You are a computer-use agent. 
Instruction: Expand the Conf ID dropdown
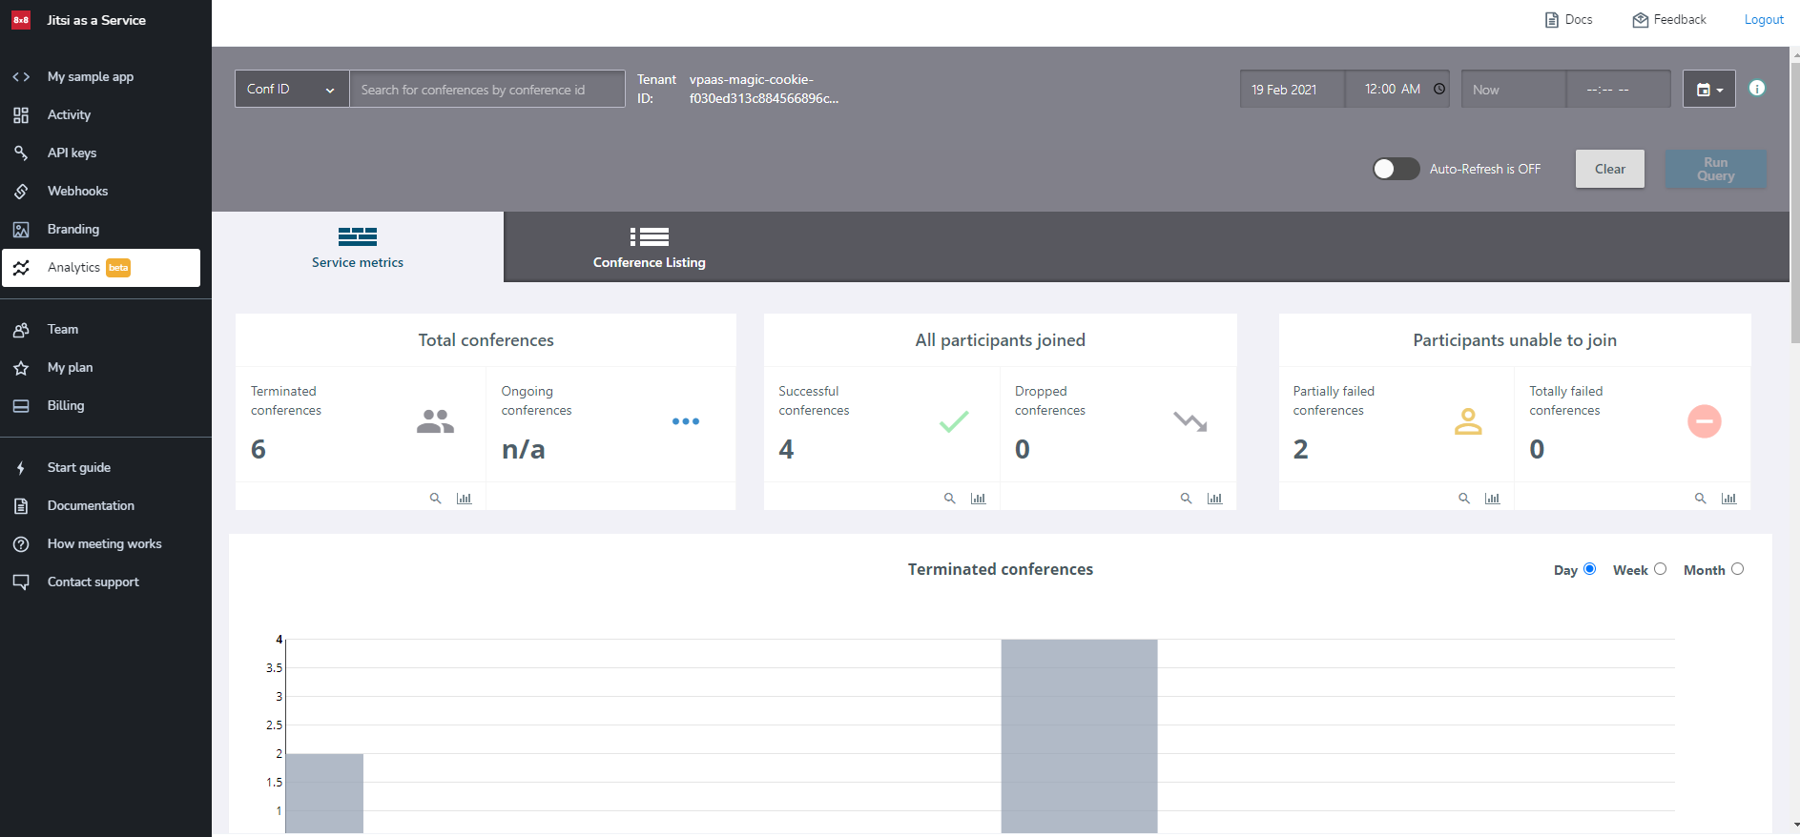292,89
